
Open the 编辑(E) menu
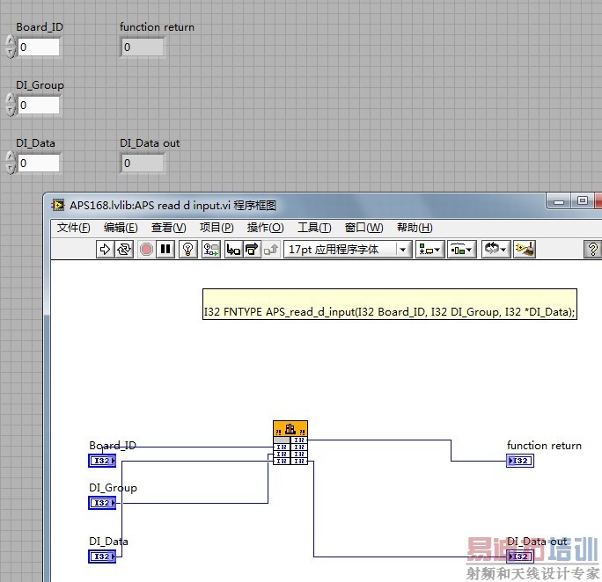tap(121, 228)
